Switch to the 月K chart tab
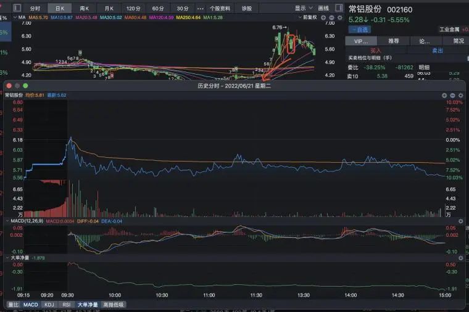 point(109,9)
